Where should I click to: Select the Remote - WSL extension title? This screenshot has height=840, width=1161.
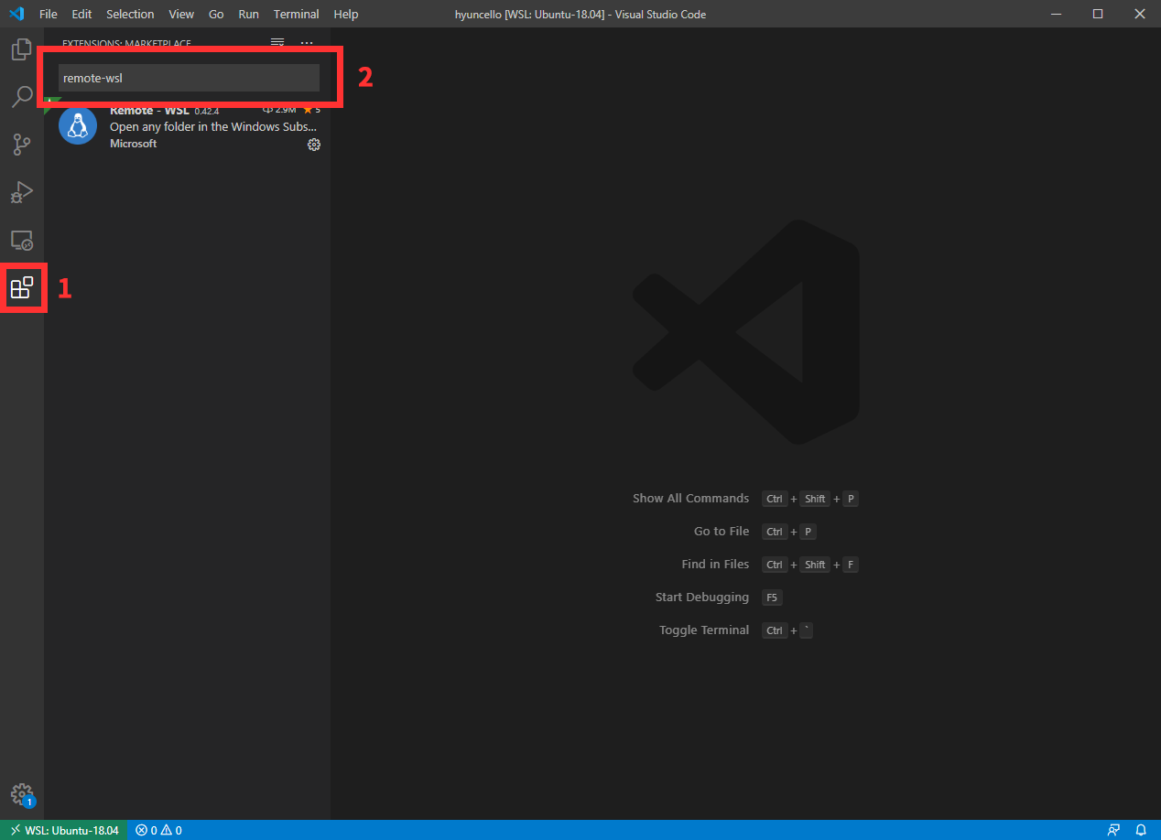click(x=149, y=111)
